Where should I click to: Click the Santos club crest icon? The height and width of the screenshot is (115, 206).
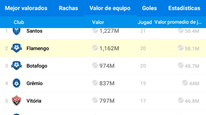(x=17, y=32)
